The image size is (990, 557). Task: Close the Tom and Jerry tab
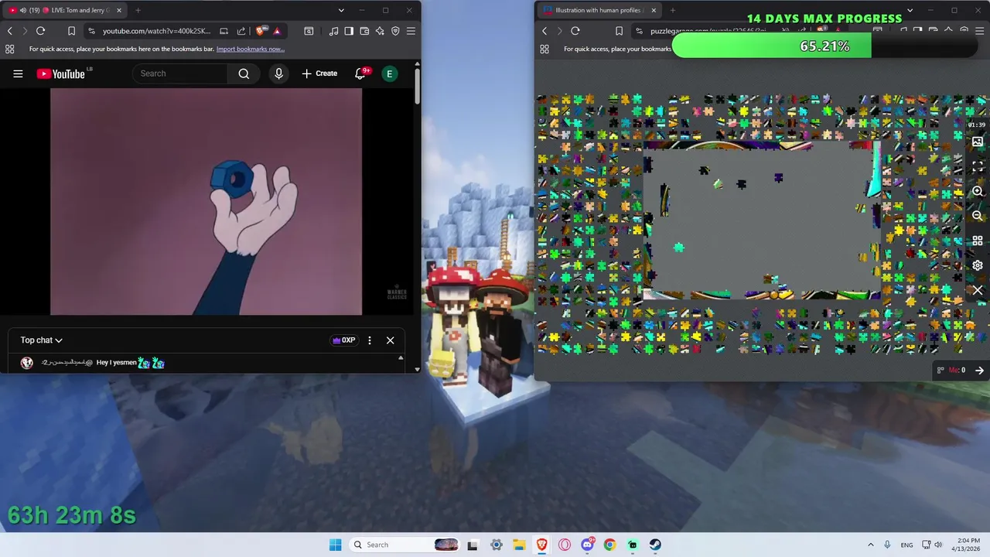[119, 10]
